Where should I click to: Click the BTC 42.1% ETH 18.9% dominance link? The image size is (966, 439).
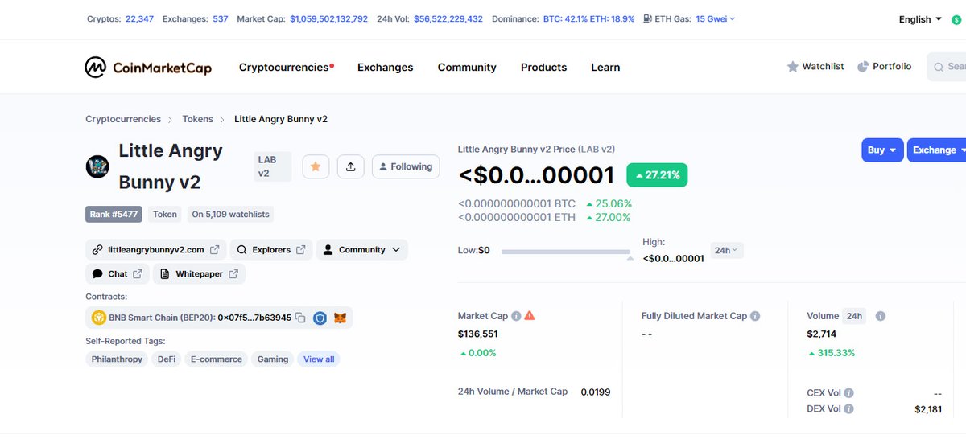coord(588,18)
